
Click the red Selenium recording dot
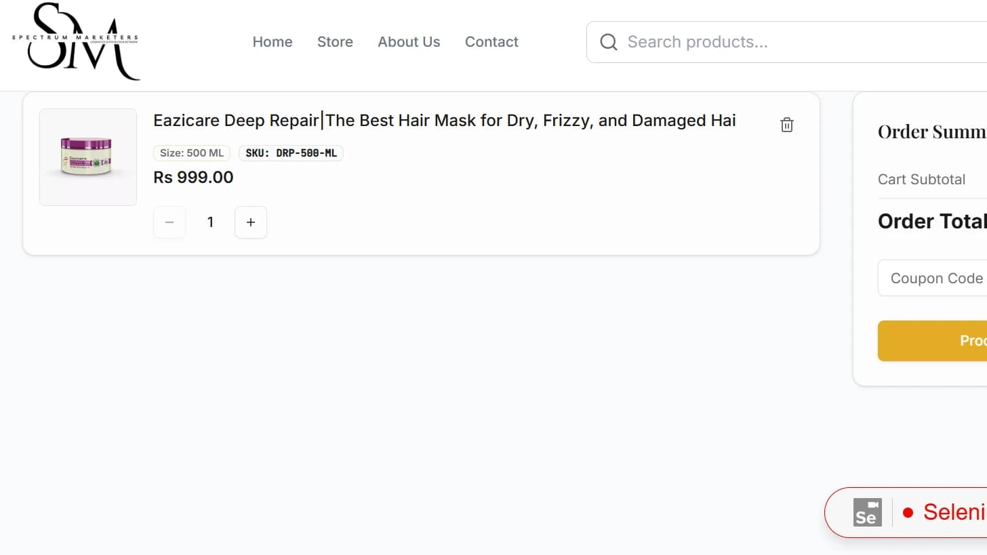[908, 512]
